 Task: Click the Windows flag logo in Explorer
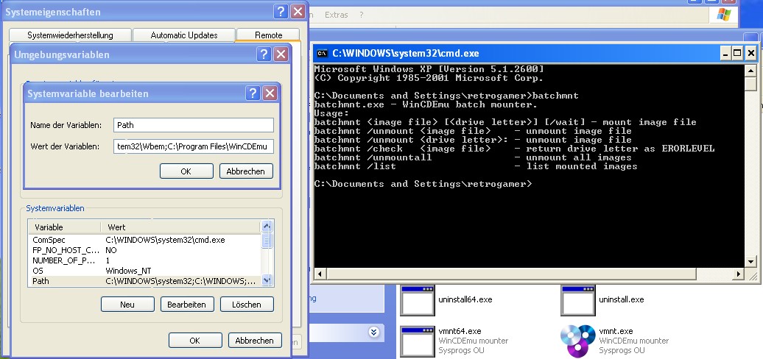point(723,15)
